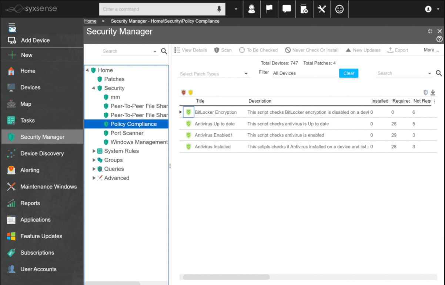
Task: Click the microphone icon in command box
Action: pos(219,9)
